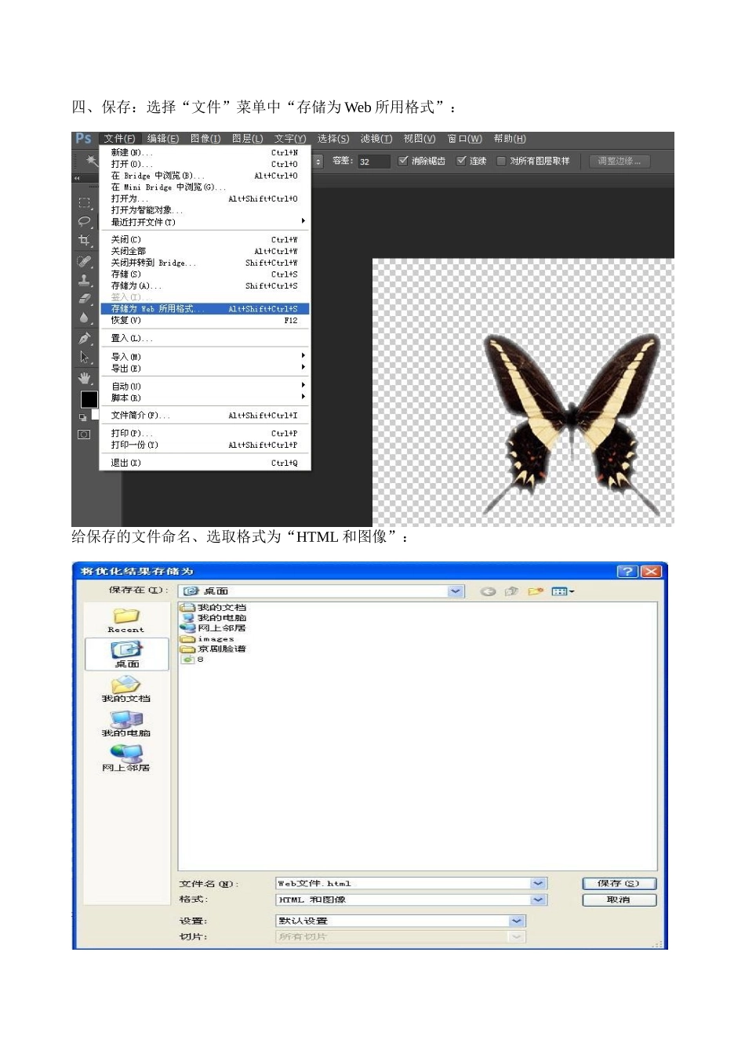745x1054 pixels.
Task: Enable 对所有图层取样 checkbox
Action: [x=500, y=161]
